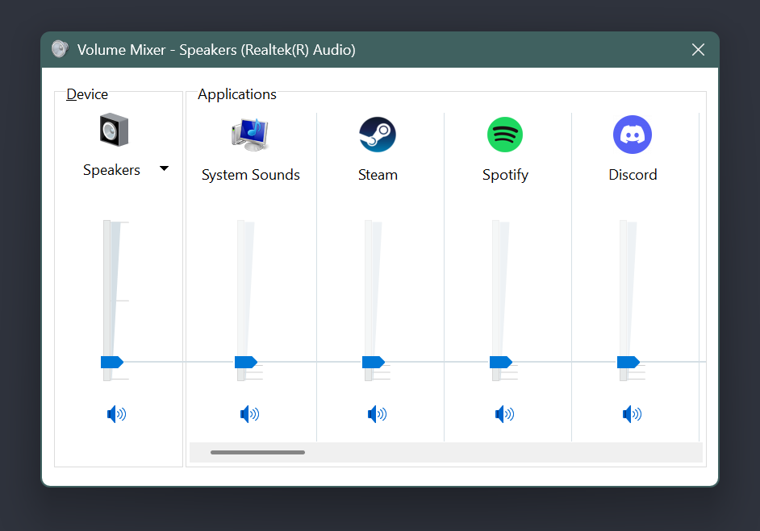Mute Spotify audio
Screen dimensions: 760x531
coord(504,414)
